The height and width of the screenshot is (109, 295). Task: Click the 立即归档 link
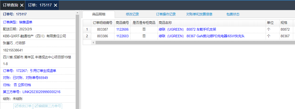24,85
